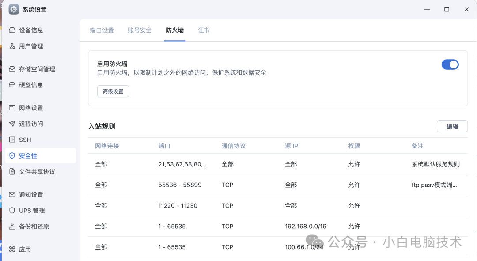Open the 账号安全 tab
This screenshot has height=261, width=477.
pos(140,30)
